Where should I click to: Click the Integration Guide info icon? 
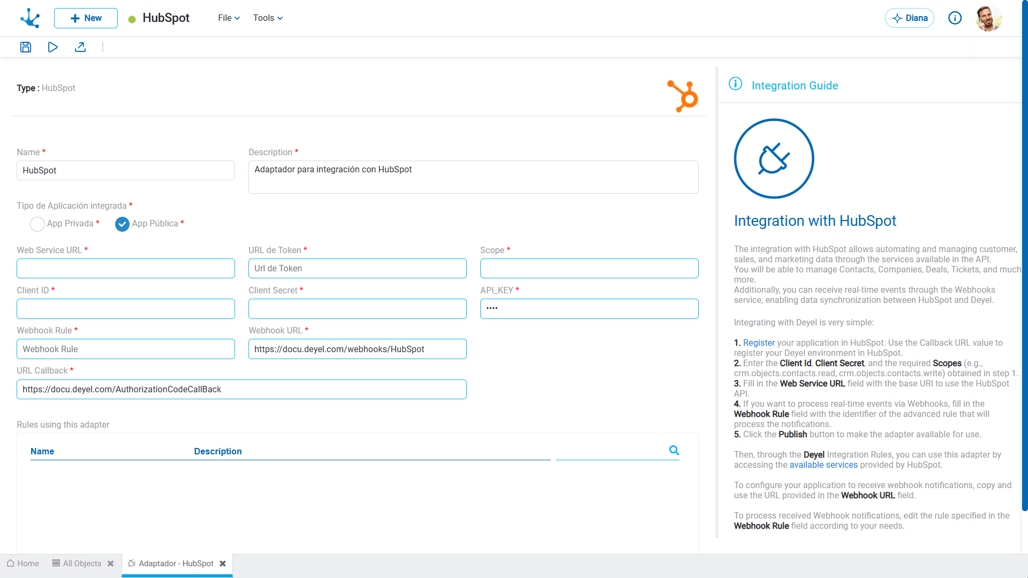click(736, 84)
